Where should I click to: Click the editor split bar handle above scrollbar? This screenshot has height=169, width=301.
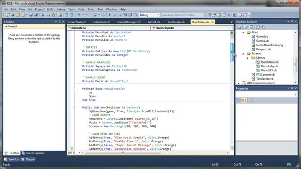point(232,32)
